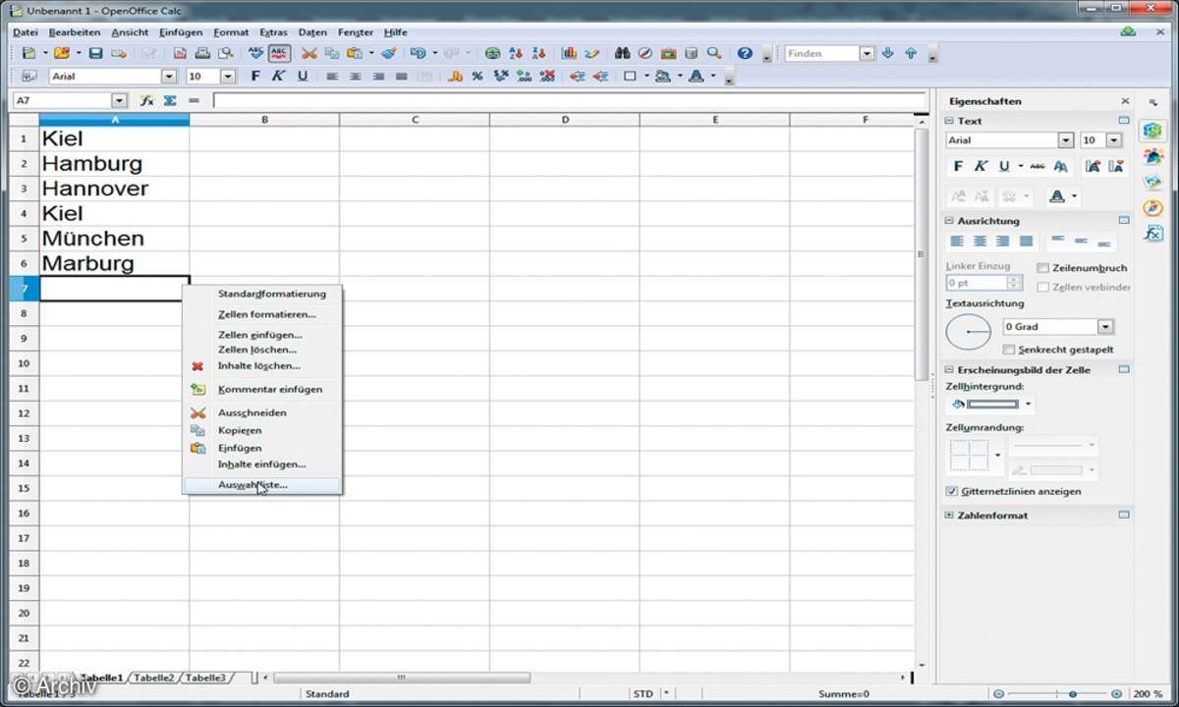The image size is (1179, 707).
Task: Click the text rotation dial
Action: pos(969,333)
